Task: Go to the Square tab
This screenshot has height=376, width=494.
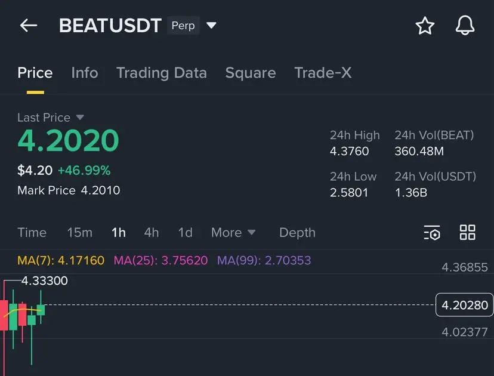Action: click(x=250, y=73)
